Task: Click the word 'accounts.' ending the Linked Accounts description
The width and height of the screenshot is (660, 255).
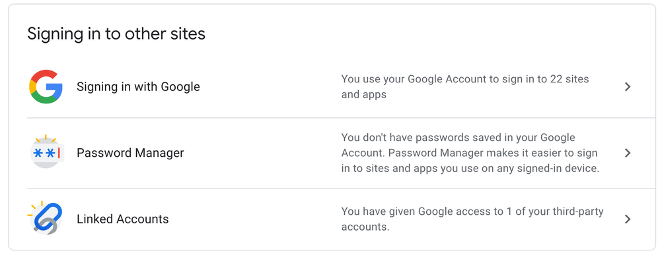Action: pyautogui.click(x=365, y=227)
